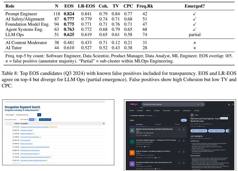Image resolution: width=238 pixels, height=171 pixels.
Task: Click the orange P logo for Plaid Inc
Action: pyautogui.click(x=132, y=153)
